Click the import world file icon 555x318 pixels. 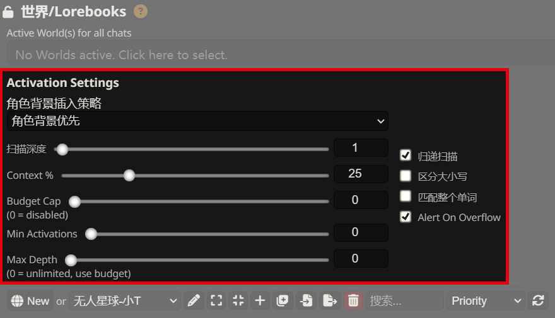point(307,301)
